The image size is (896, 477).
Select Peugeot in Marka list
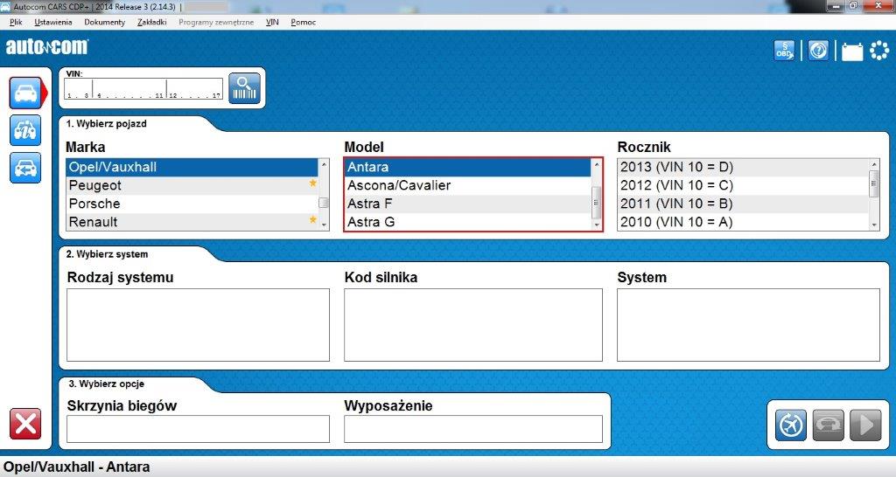pyautogui.click(x=192, y=185)
